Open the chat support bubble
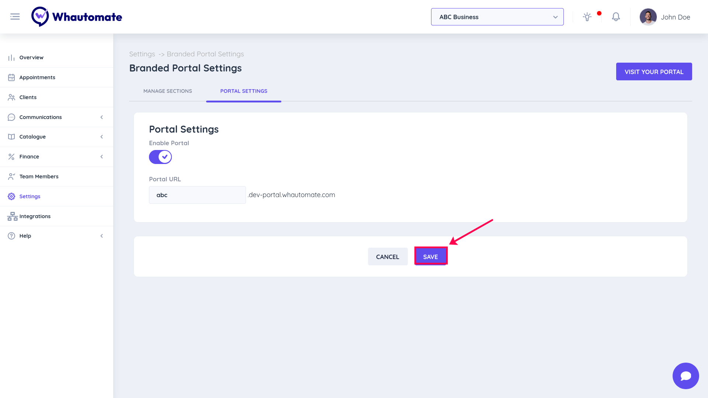The image size is (708, 398). pos(686,376)
